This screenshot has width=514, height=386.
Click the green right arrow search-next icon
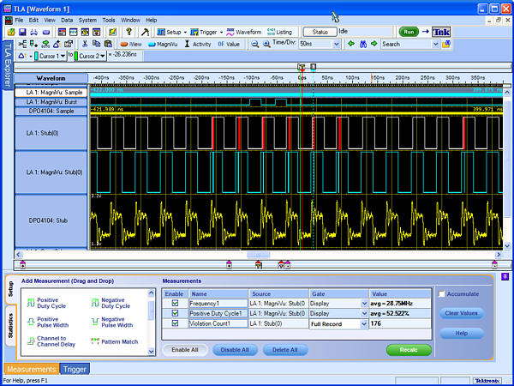tap(374, 44)
